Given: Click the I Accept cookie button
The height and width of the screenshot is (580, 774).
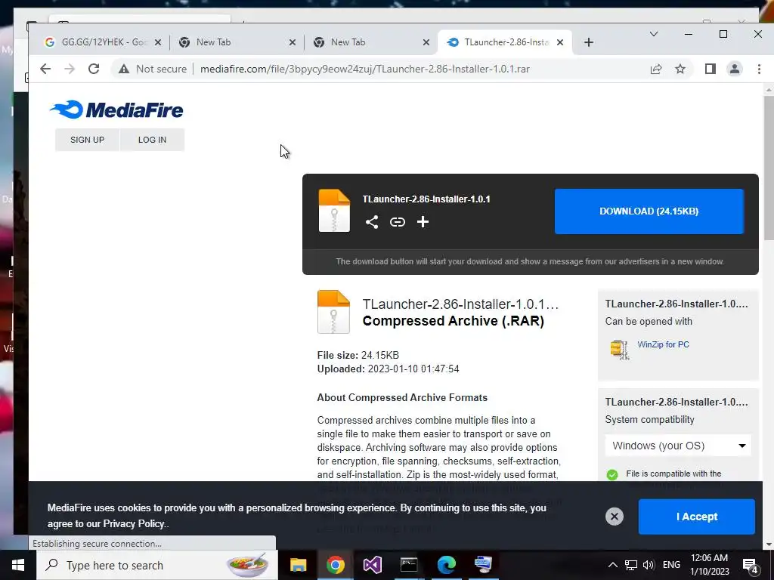Looking at the screenshot, I should click(x=696, y=517).
